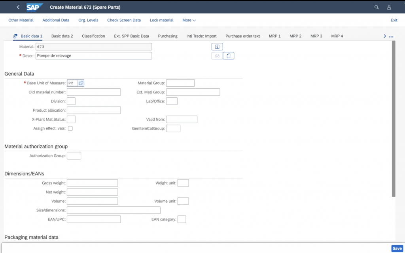The image size is (405, 253).
Task: Click the back arrow in header
Action: tap(18, 7)
